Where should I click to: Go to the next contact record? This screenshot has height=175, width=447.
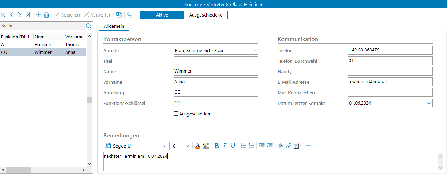pos(20,15)
